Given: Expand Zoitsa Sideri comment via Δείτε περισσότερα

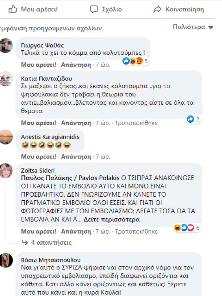Looking at the screenshot, I should pos(112,220).
